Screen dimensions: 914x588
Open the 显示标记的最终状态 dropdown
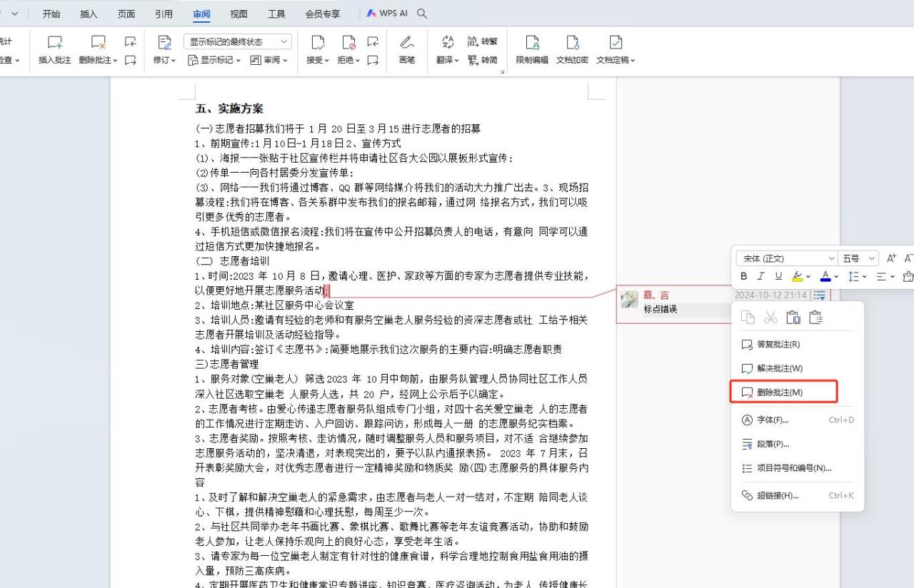coord(238,42)
